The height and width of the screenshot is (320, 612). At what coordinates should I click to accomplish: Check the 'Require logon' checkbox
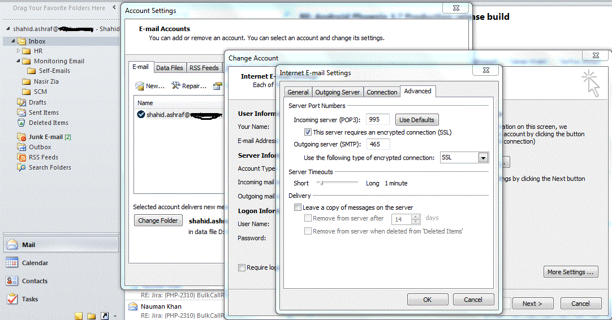tap(242, 267)
